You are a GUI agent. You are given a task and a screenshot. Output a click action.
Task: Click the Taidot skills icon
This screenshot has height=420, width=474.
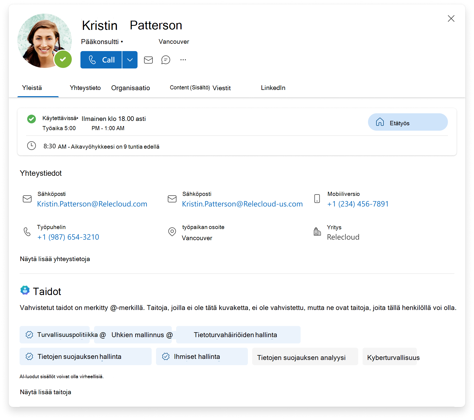[25, 290]
